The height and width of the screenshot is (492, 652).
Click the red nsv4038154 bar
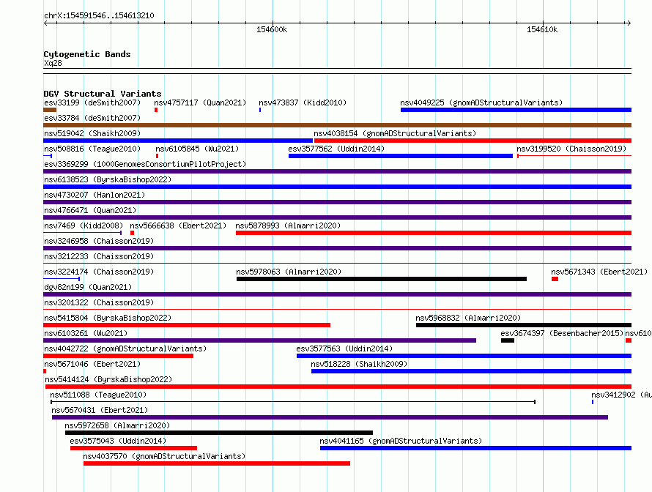pos(473,141)
